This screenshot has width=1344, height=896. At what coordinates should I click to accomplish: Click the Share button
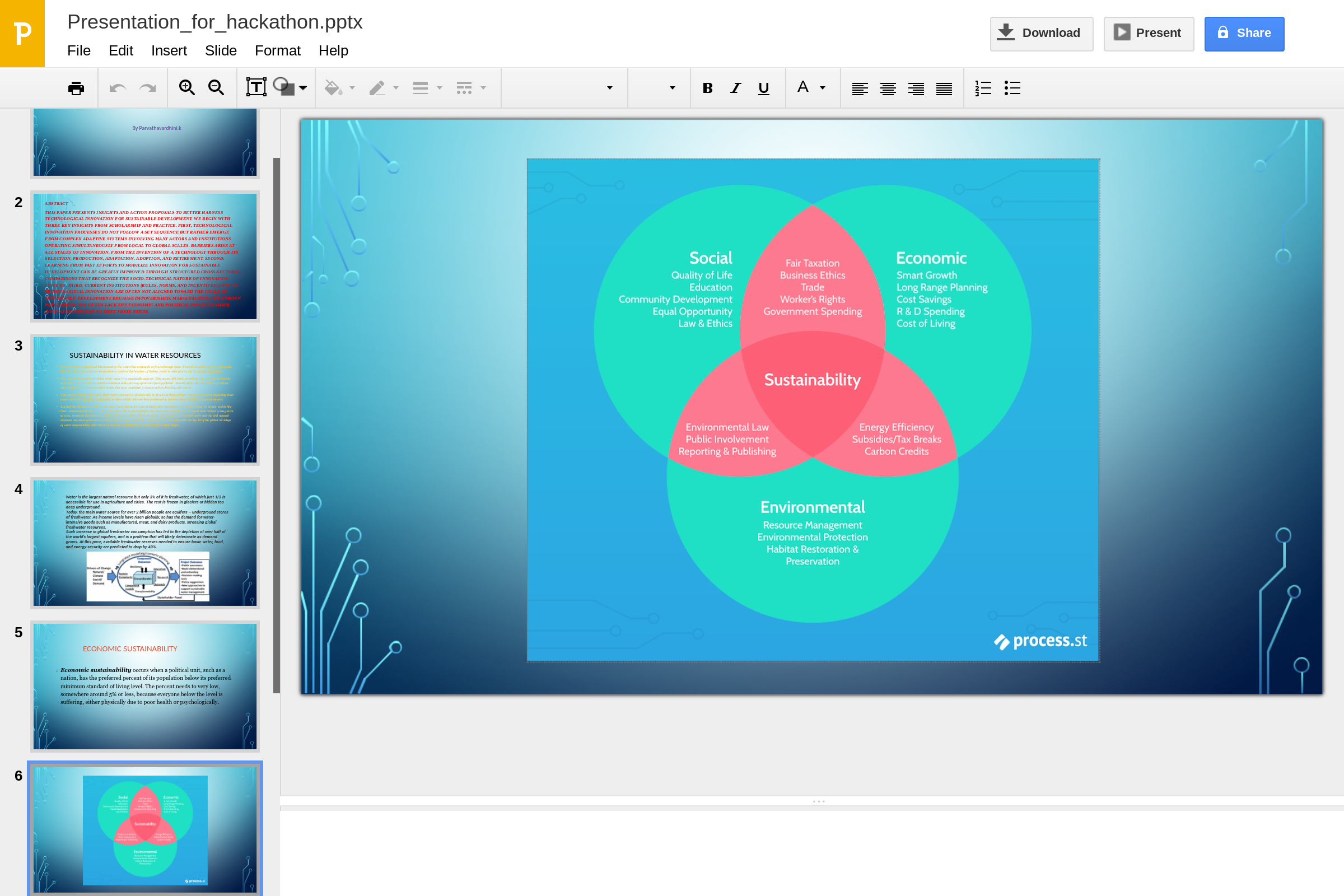(x=1243, y=33)
